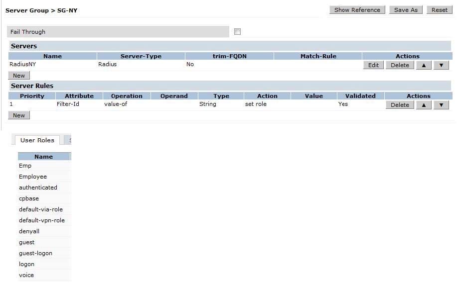The width and height of the screenshot is (458, 284).
Task: Click the Save As button
Action: 406,10
